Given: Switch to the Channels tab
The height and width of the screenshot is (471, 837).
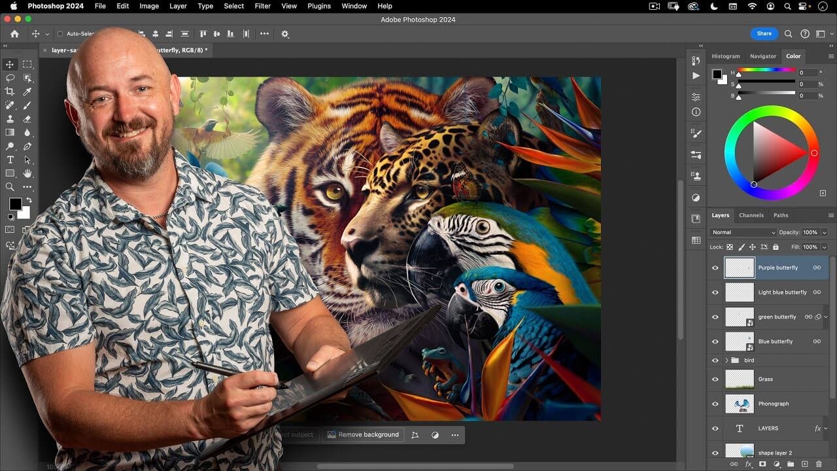Looking at the screenshot, I should click(x=751, y=215).
